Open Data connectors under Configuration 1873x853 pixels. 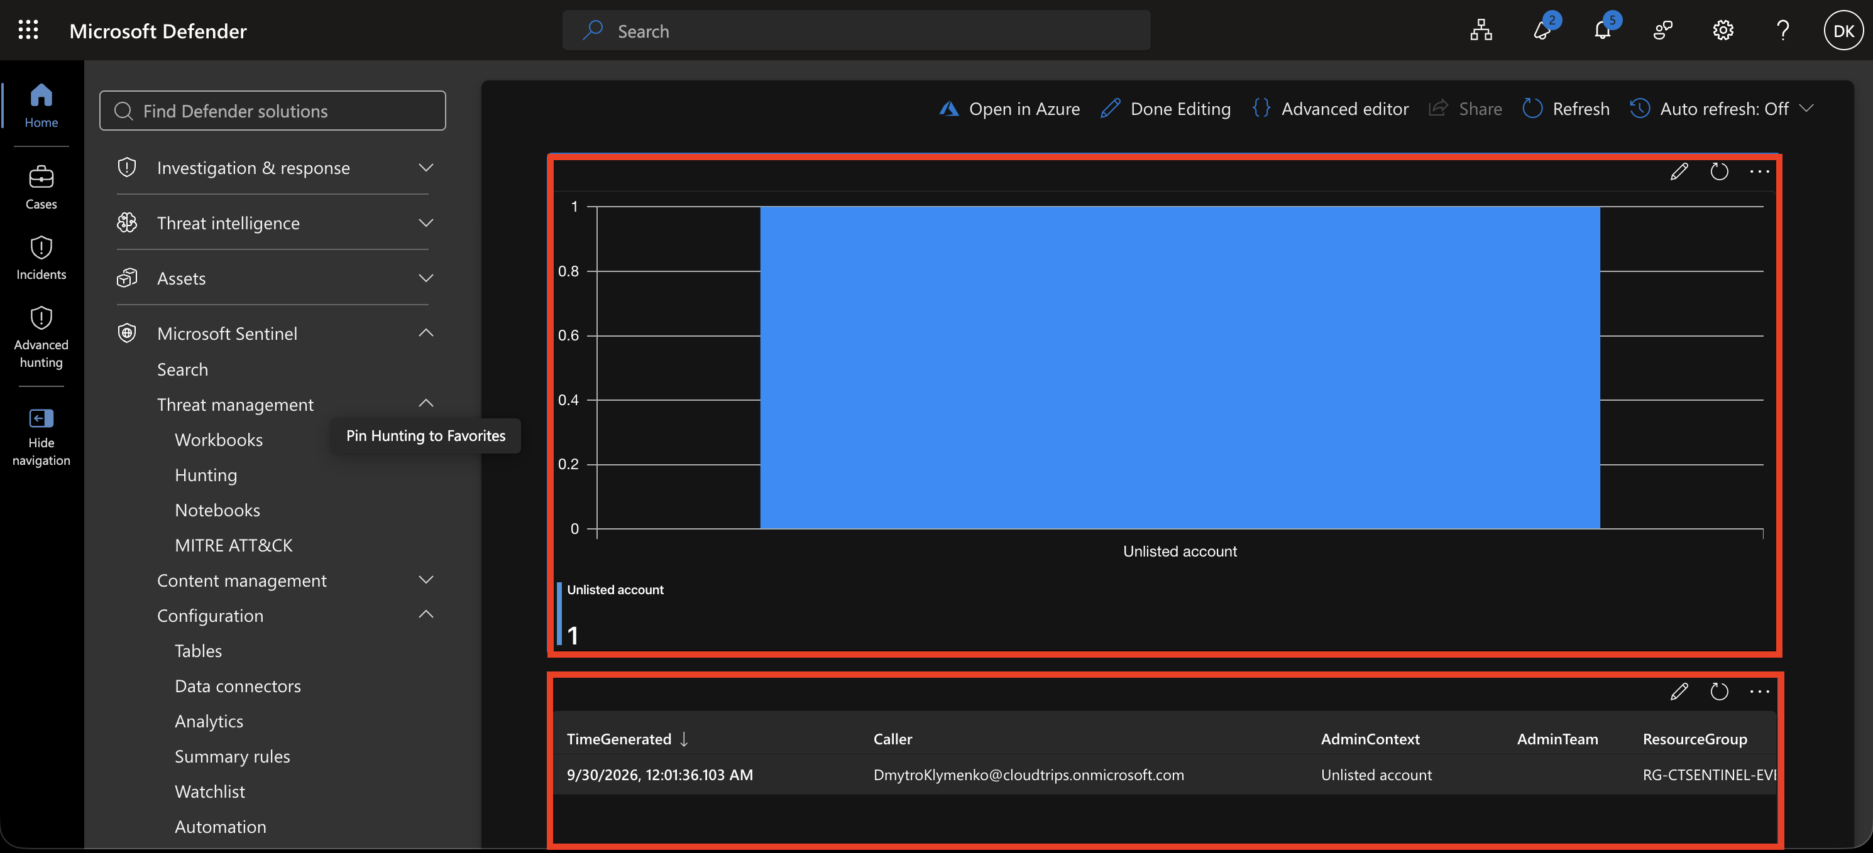pos(238,686)
